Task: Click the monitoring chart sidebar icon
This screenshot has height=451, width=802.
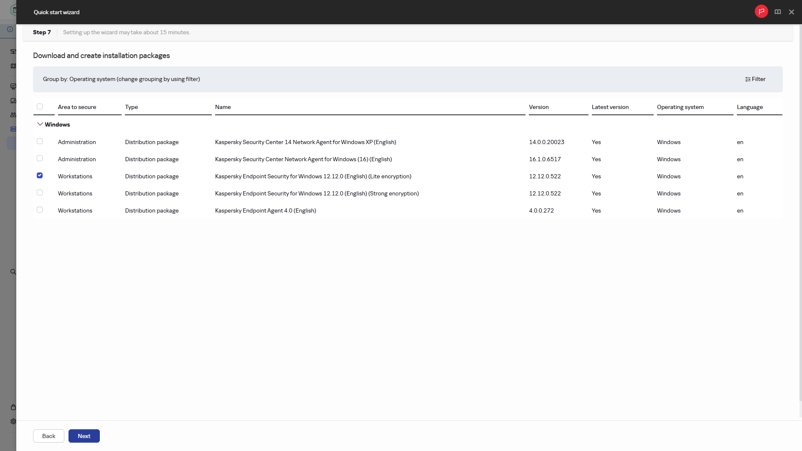Action: pos(13,86)
